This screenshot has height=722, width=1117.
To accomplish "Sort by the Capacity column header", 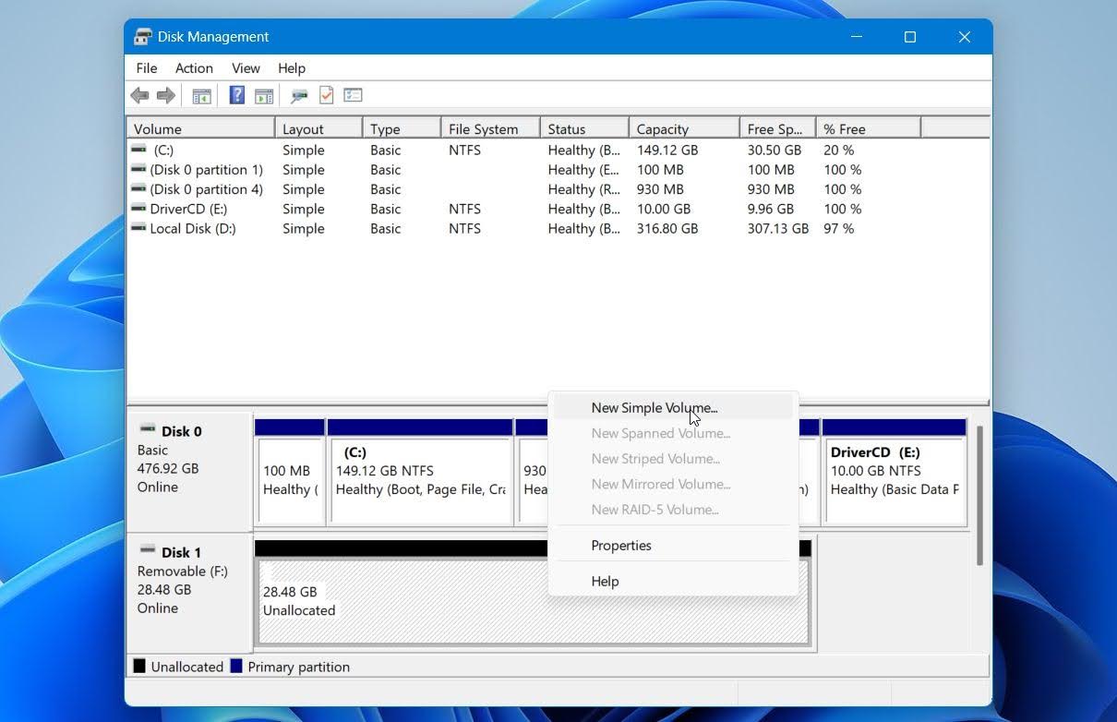I will (x=683, y=129).
